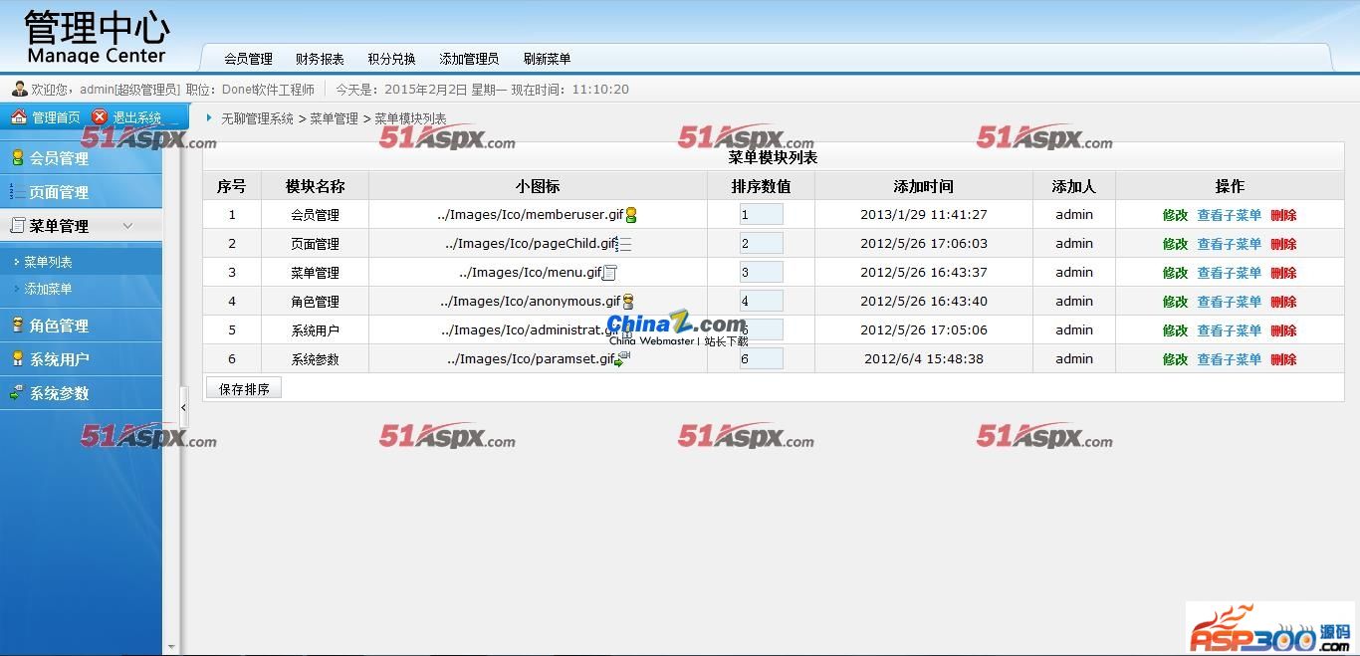Click 删除 for the 角色管理 row
Screen dimensions: 1360x656
pyautogui.click(x=1283, y=302)
